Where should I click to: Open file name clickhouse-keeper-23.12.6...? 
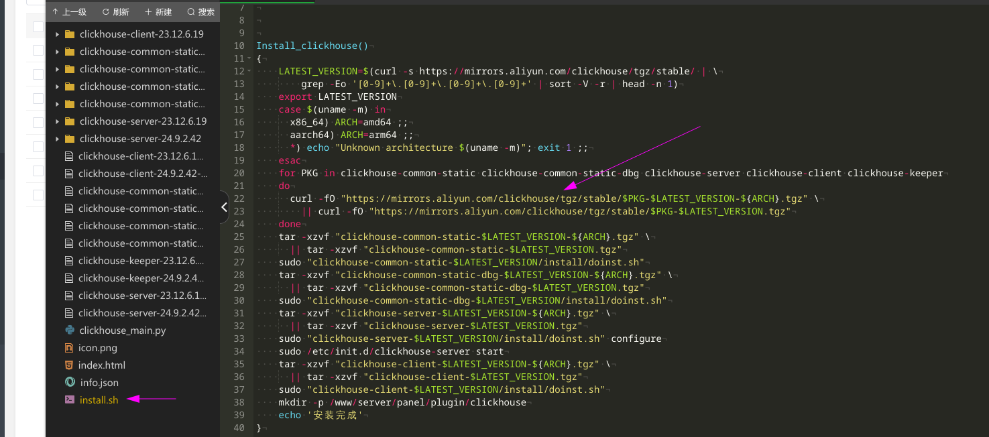141,261
